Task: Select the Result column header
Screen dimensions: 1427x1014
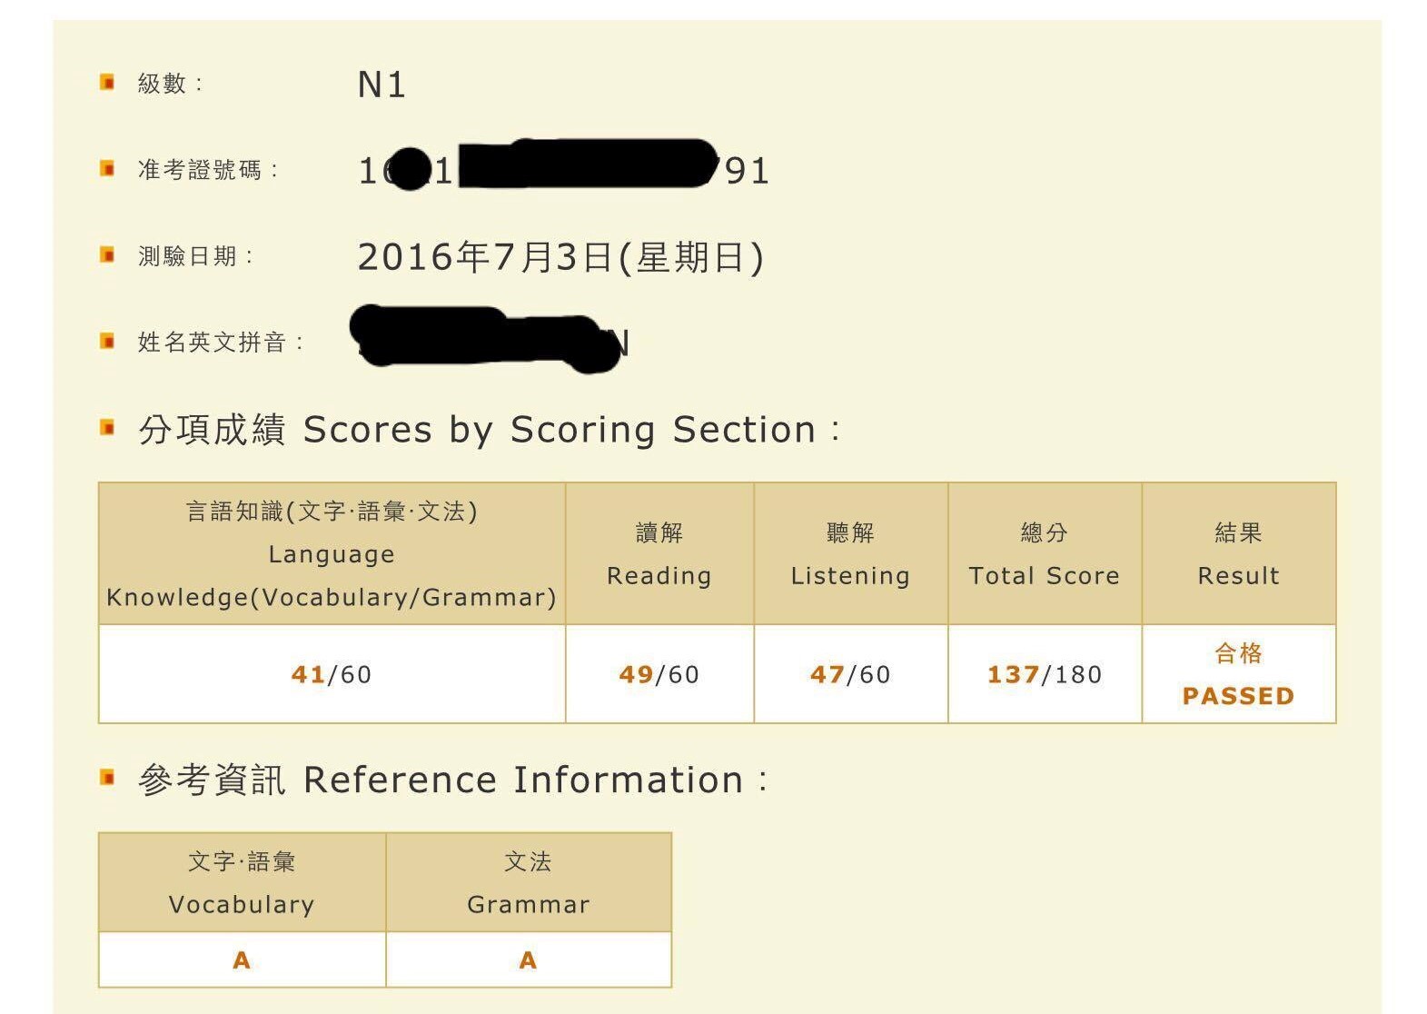Action: (x=1238, y=553)
